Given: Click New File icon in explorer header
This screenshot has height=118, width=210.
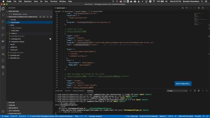Looking at the screenshot, I should (40, 17).
